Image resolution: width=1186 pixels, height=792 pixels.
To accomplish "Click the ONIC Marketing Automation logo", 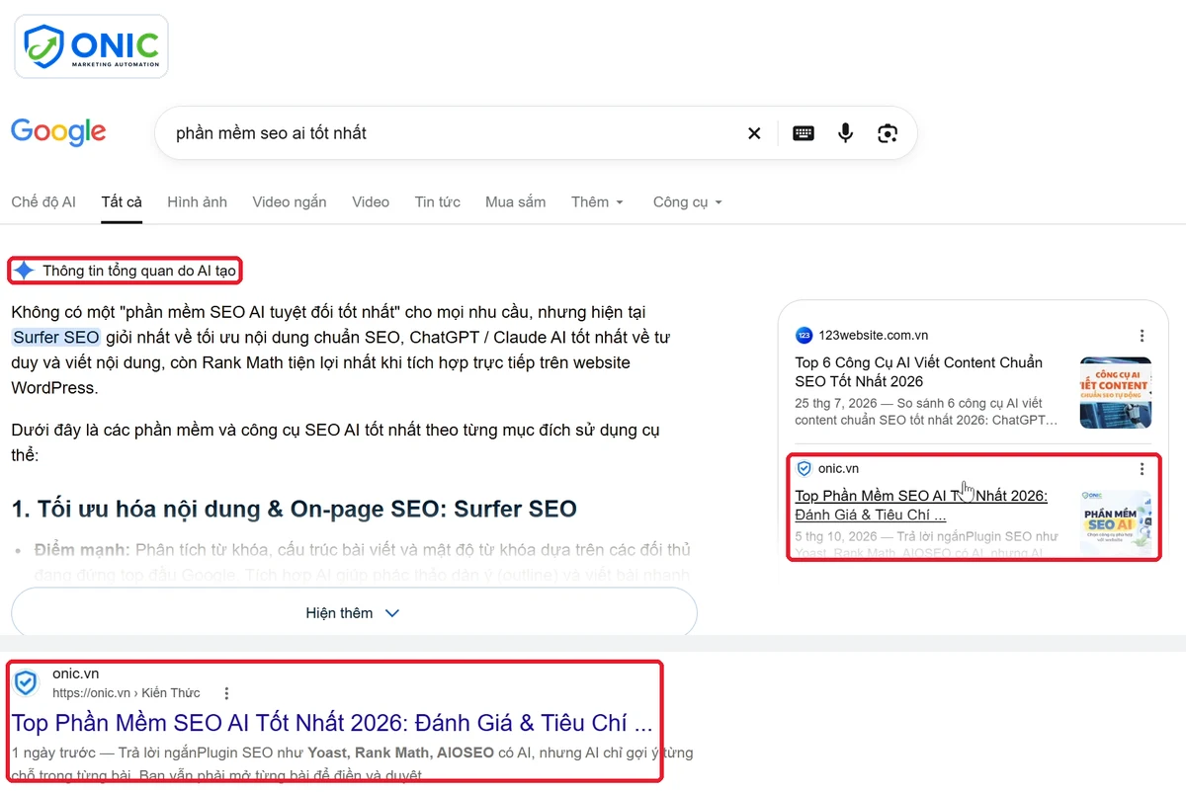I will point(91,46).
